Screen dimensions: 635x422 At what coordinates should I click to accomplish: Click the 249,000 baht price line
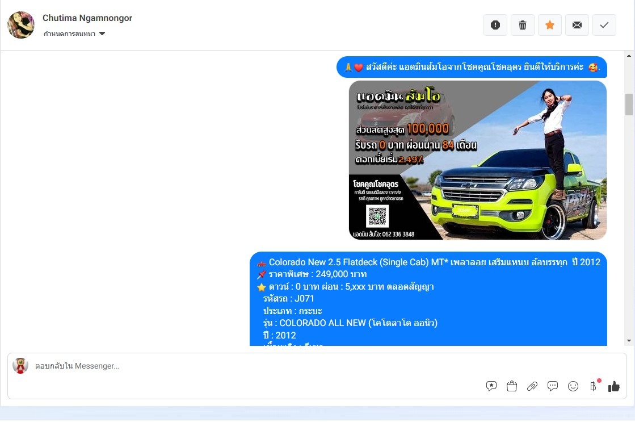coord(312,274)
